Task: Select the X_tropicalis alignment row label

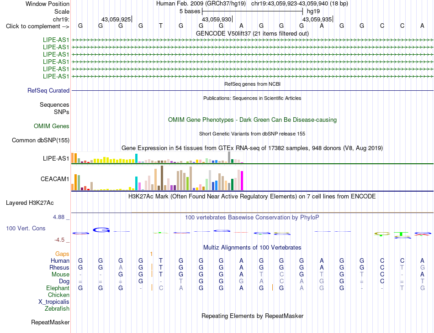Action: [x=54, y=302]
